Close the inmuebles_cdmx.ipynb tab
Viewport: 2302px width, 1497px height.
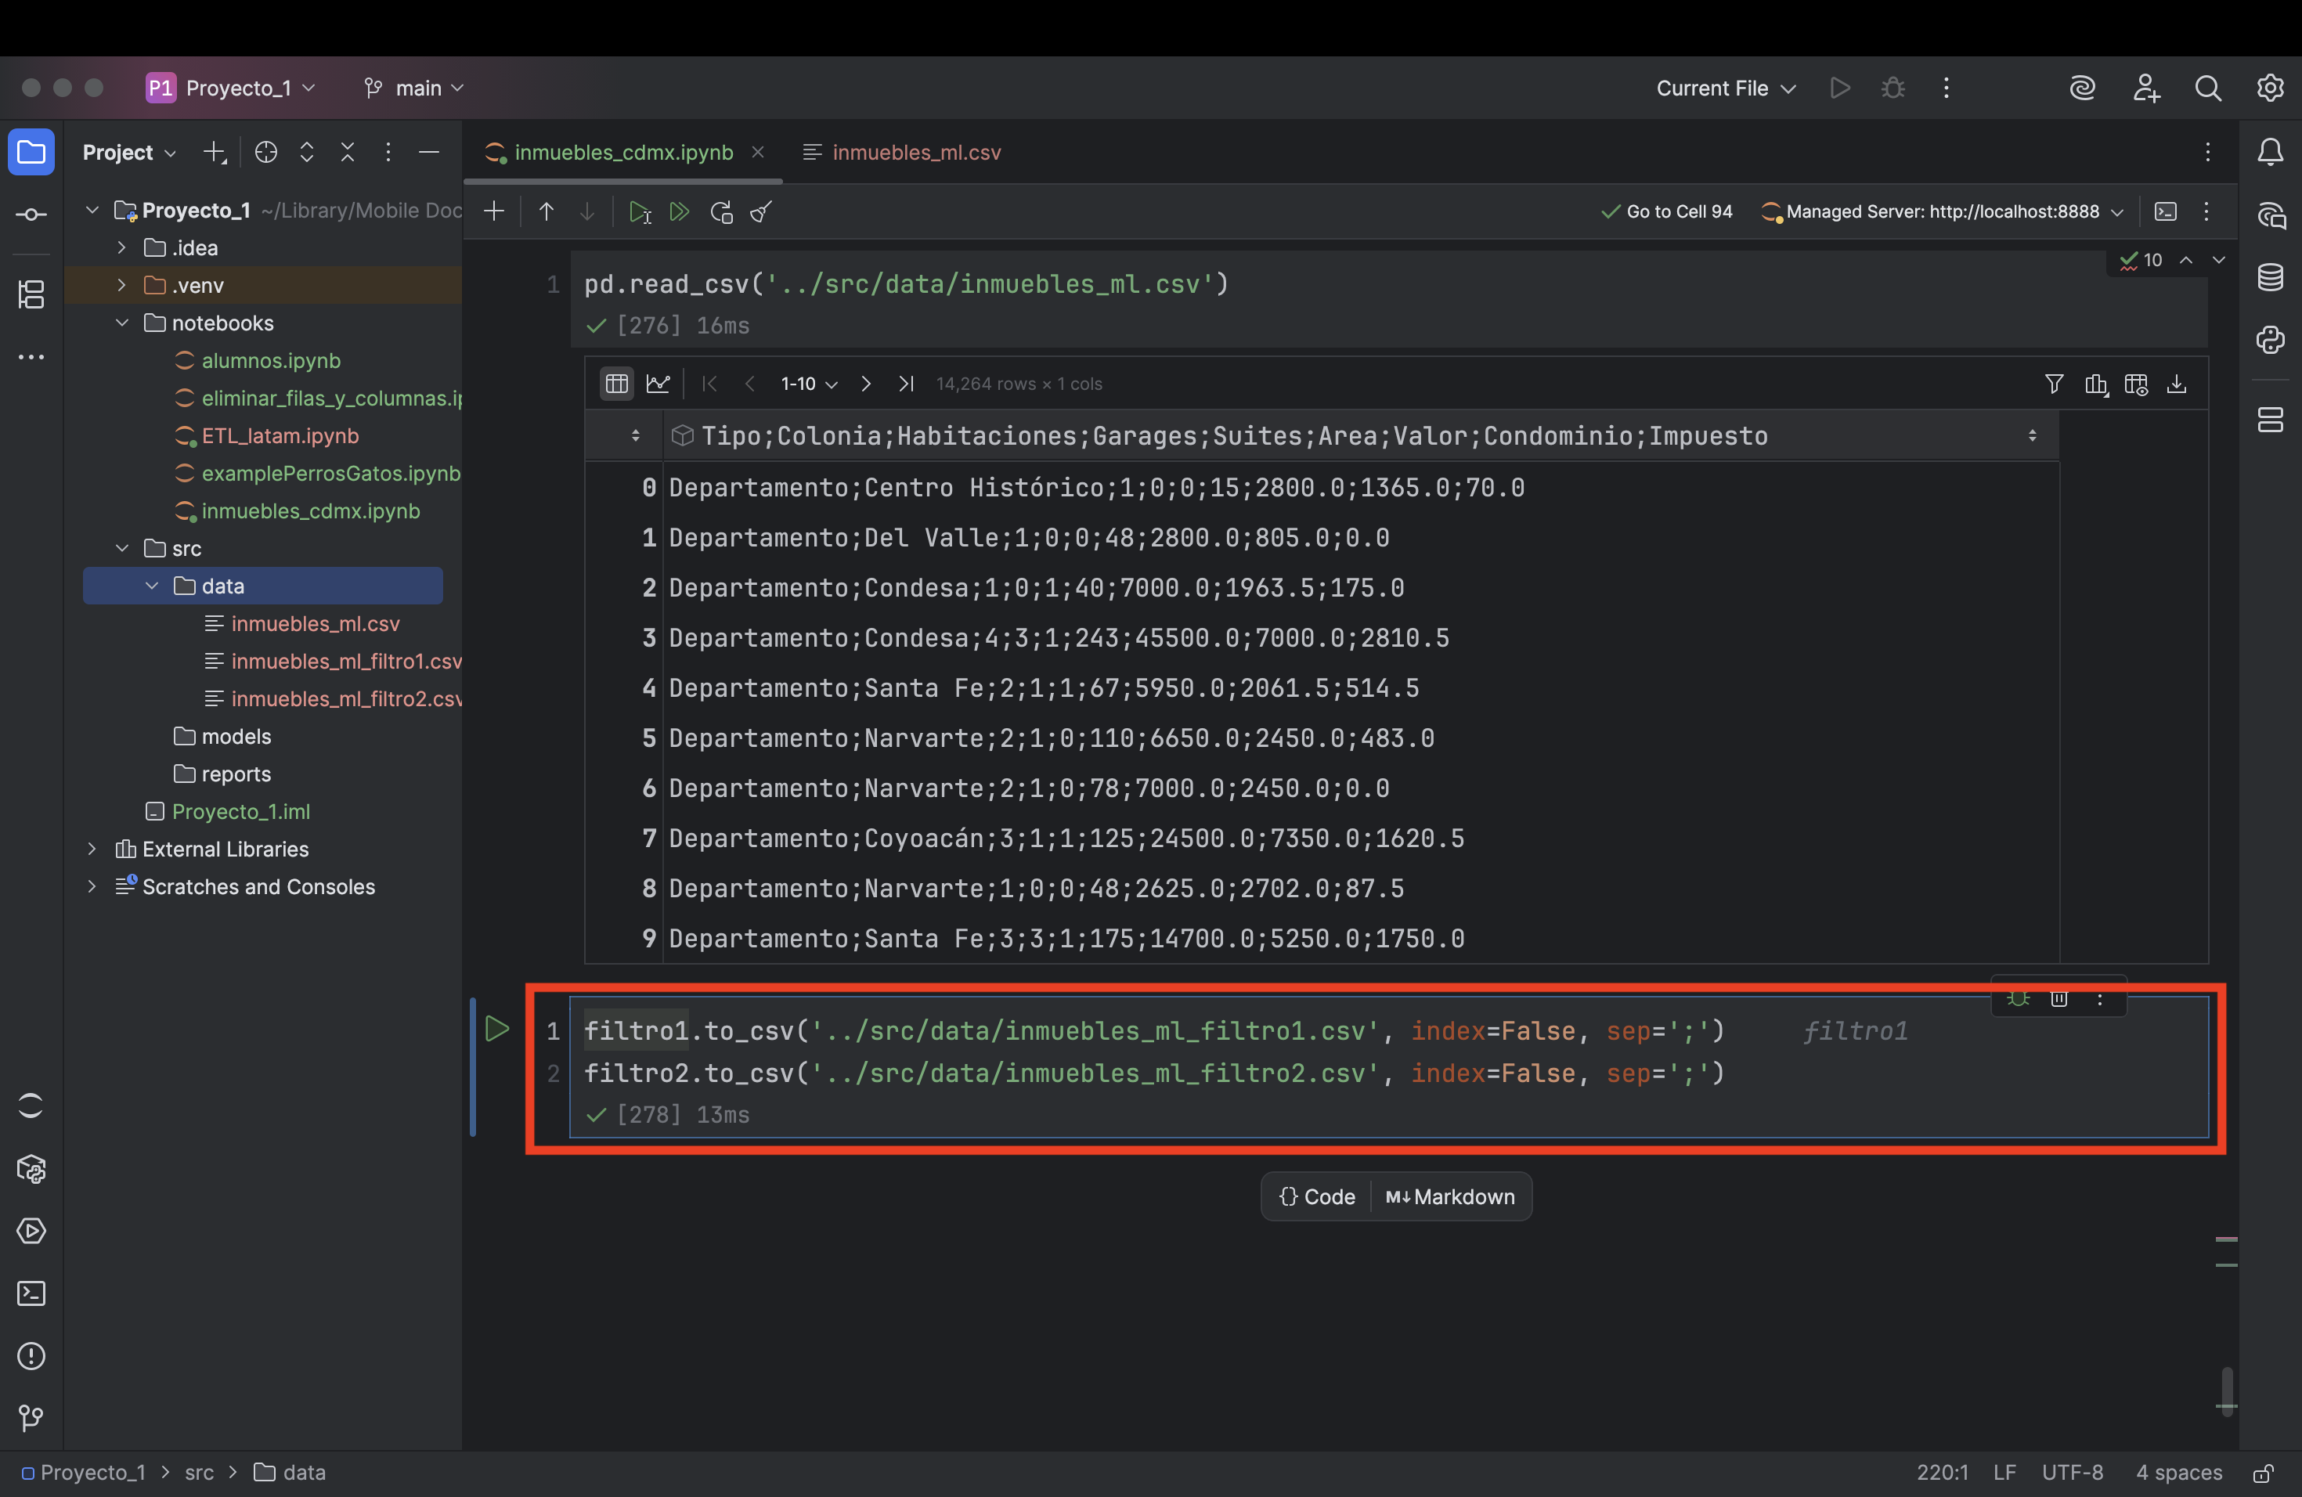[758, 152]
